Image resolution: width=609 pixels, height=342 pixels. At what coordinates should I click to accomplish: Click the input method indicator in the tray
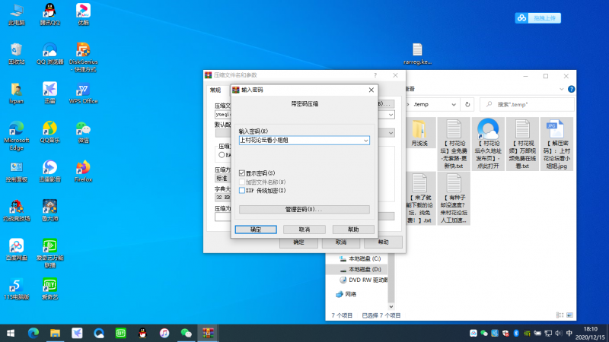pyautogui.click(x=569, y=333)
